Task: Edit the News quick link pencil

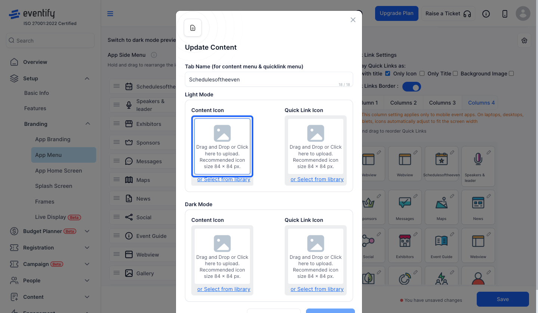Action: tap(489, 196)
